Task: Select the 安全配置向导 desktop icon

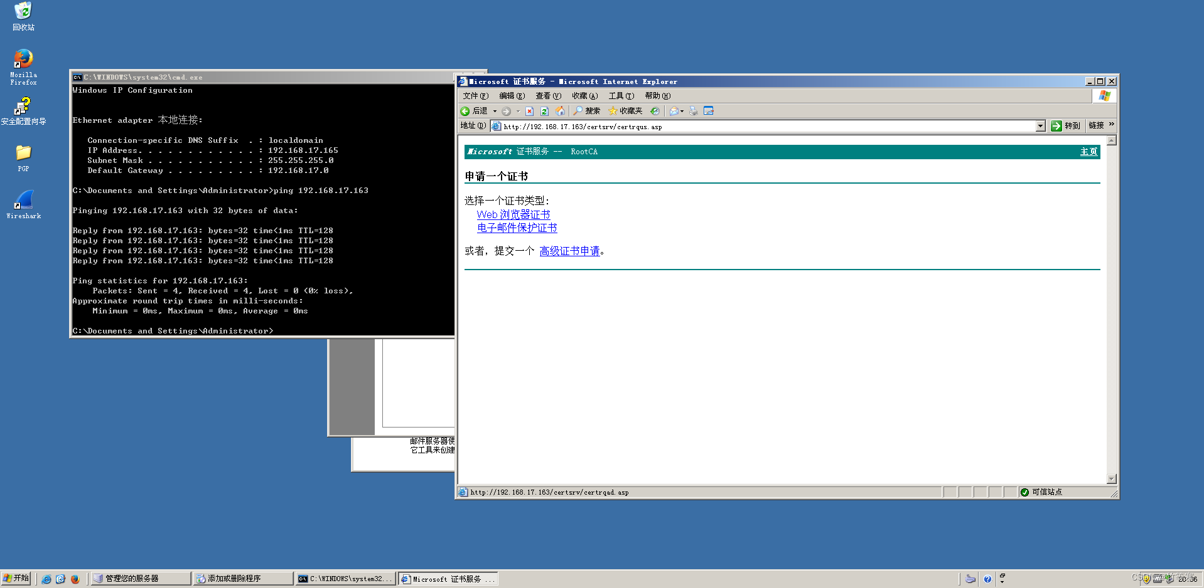Action: [23, 111]
